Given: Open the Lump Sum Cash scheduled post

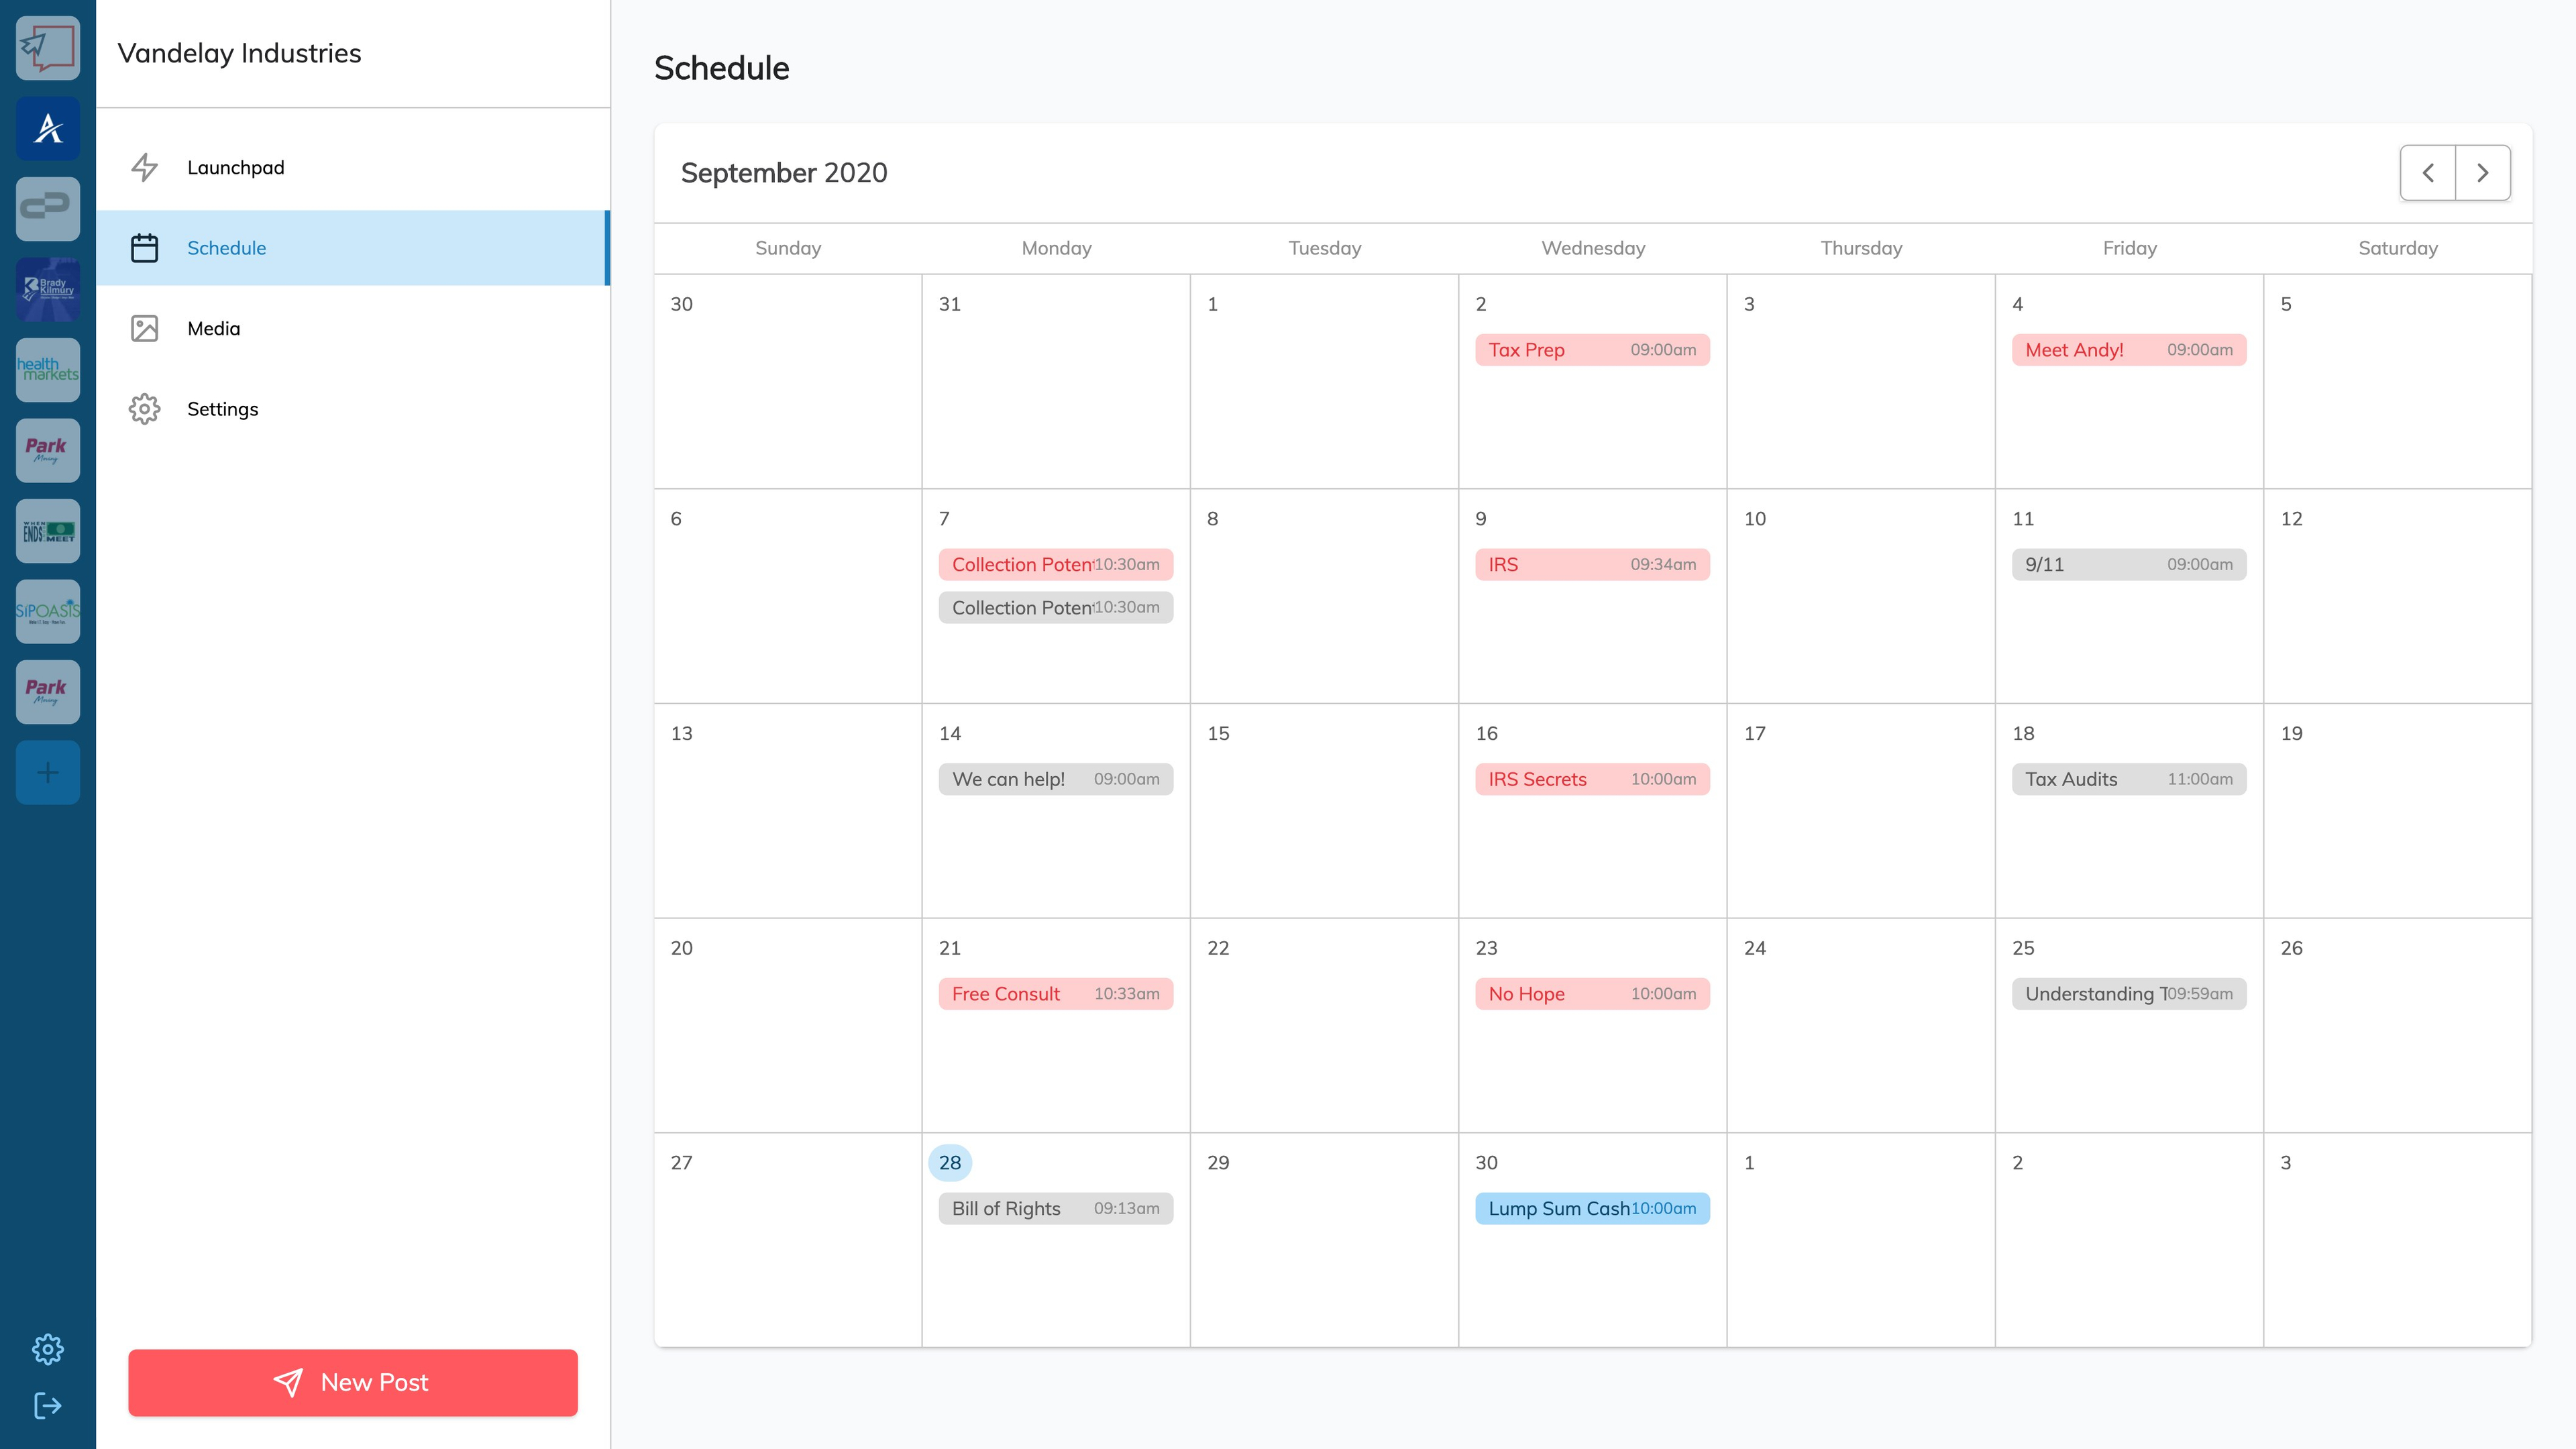Looking at the screenshot, I should (1592, 1208).
